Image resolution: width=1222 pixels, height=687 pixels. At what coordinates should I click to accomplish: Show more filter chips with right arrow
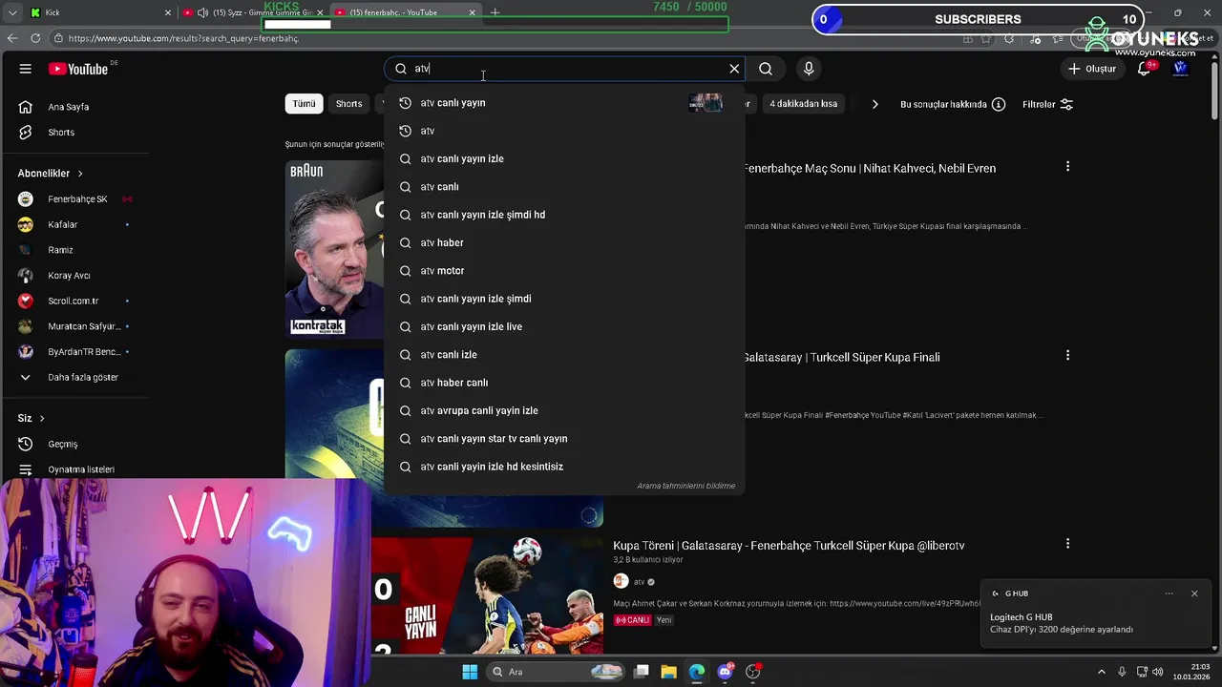click(x=874, y=104)
